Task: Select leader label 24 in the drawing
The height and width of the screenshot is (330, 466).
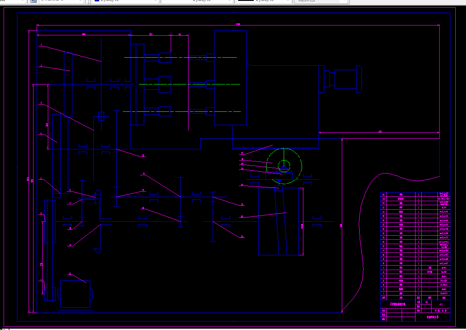Action: [242, 237]
